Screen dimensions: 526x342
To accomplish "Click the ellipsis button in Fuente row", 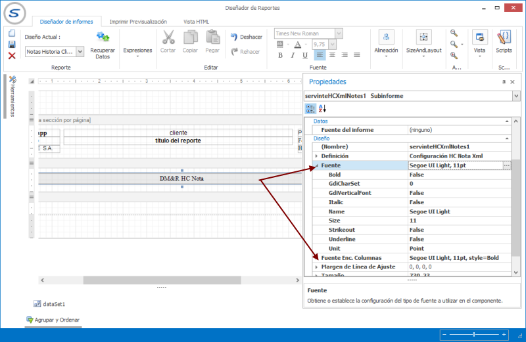I will tap(506, 166).
